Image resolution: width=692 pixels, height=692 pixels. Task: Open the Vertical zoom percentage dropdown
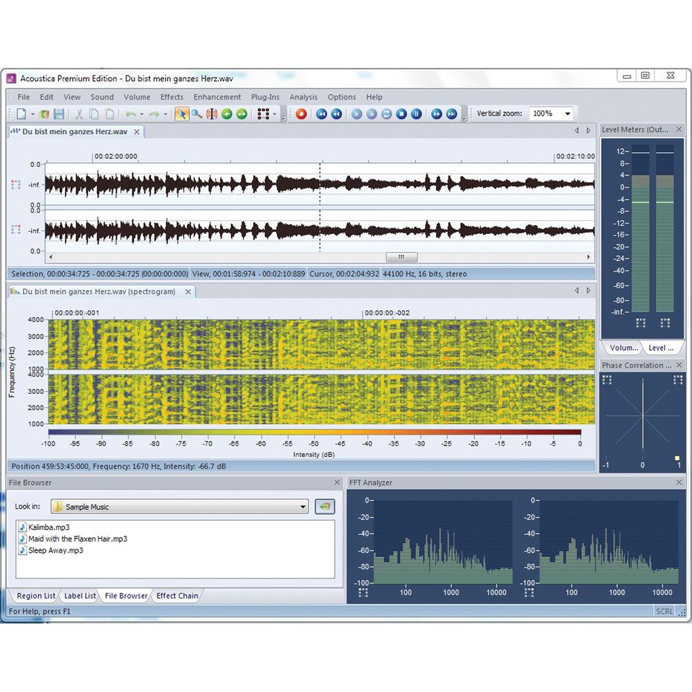click(x=569, y=113)
